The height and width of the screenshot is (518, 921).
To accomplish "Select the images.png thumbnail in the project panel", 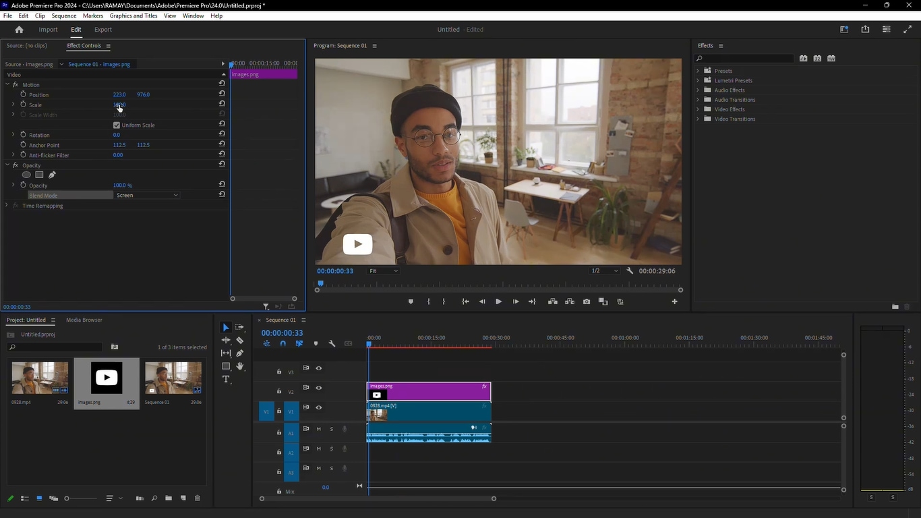I will (106, 378).
